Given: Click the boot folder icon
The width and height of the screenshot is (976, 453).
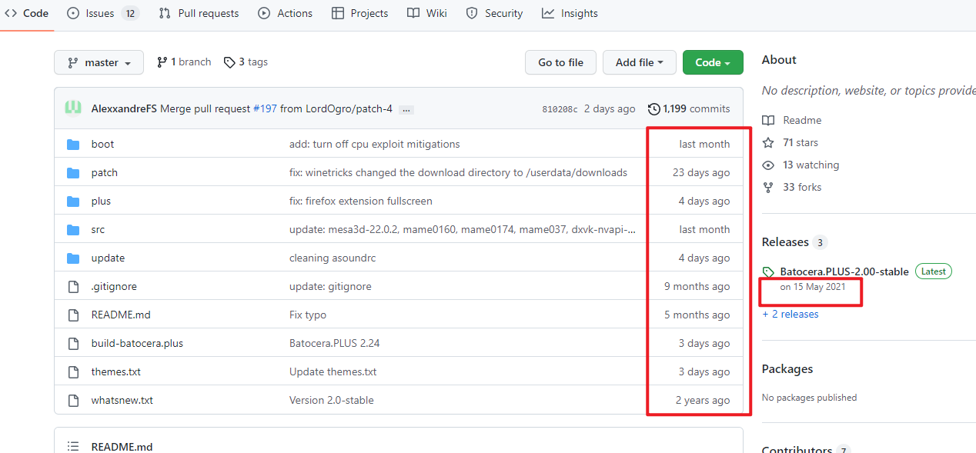Looking at the screenshot, I should coord(73,145).
